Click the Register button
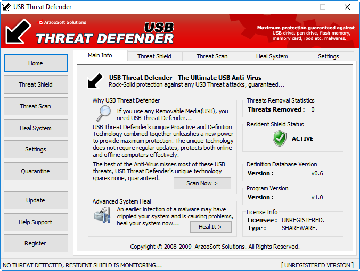The height and width of the screenshot is (271, 360). coord(36,243)
